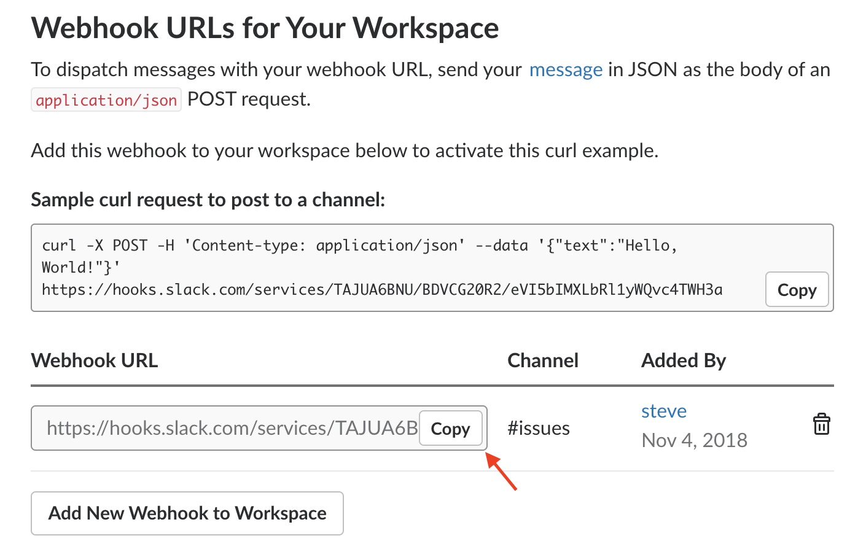Copy the #issues webhook URL
This screenshot has width=866, height=549.
pos(450,429)
